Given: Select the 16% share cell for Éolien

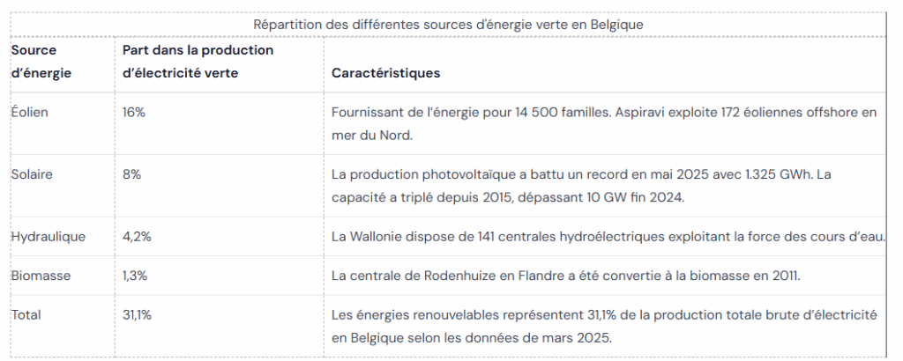Looking at the screenshot, I should pos(134,113).
